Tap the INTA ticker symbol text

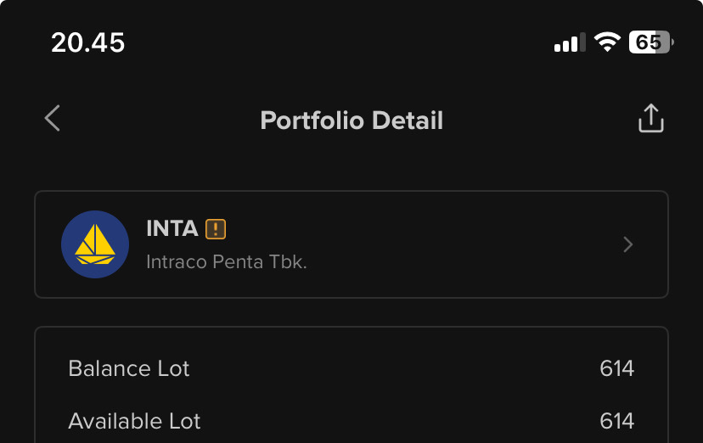pos(172,229)
